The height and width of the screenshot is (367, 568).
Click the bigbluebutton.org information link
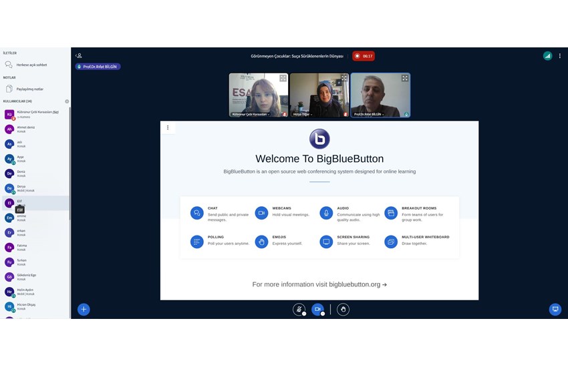[x=319, y=284]
